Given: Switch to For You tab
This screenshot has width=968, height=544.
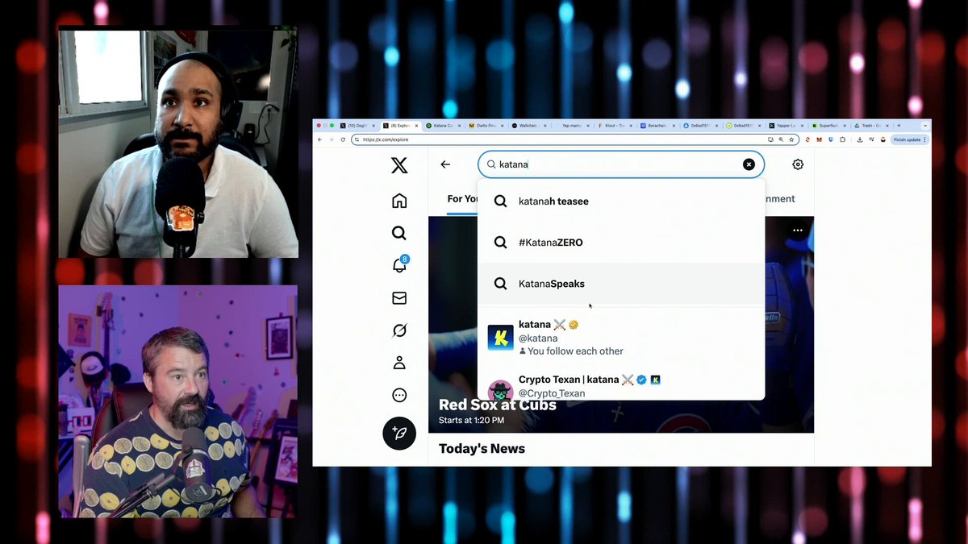Looking at the screenshot, I should [x=462, y=199].
